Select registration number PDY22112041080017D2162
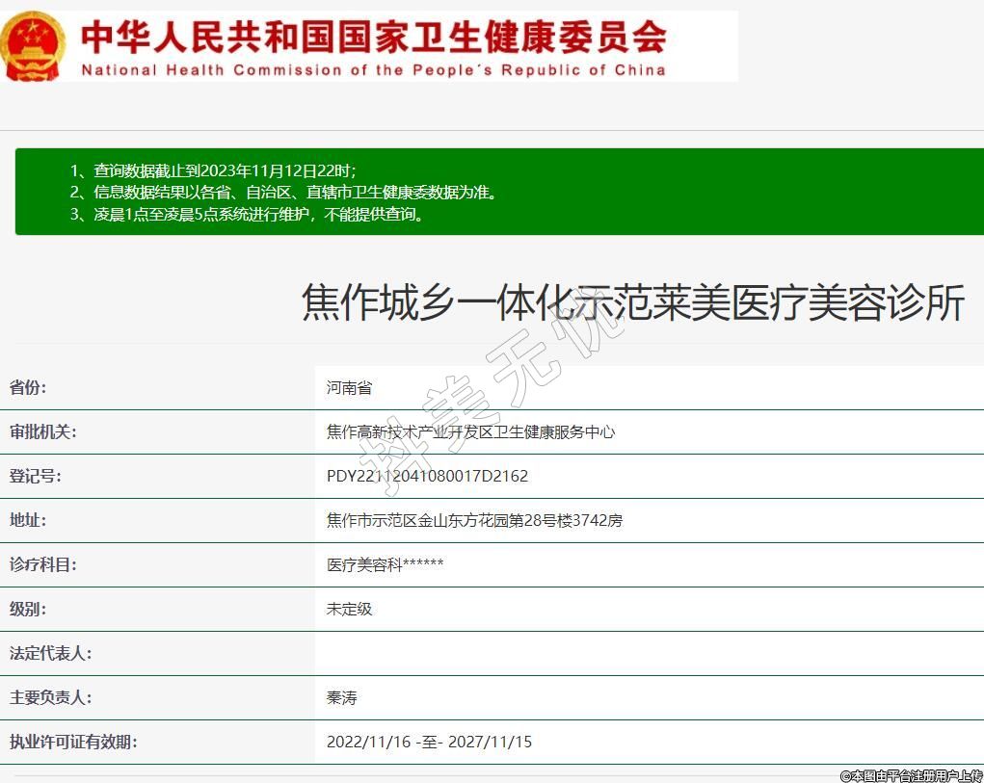 [427, 477]
